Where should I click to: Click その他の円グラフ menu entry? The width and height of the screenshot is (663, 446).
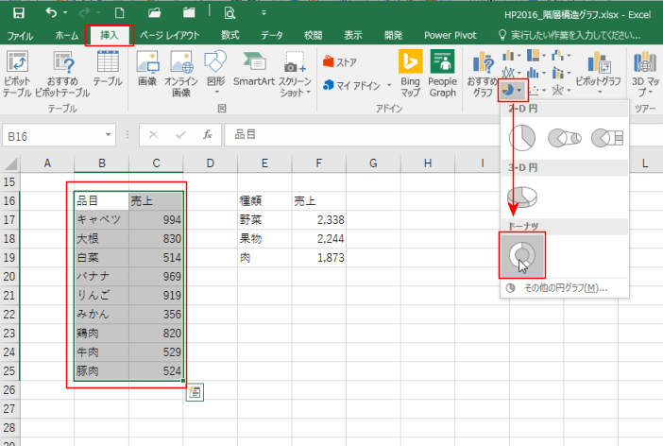[x=557, y=288]
